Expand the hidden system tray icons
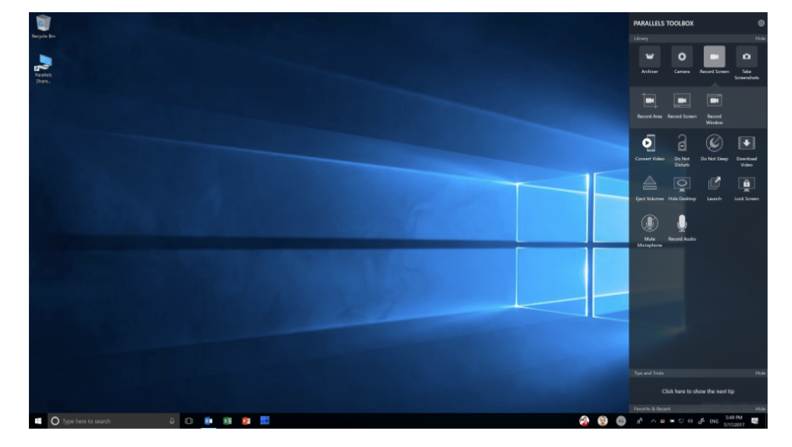 pos(653,420)
